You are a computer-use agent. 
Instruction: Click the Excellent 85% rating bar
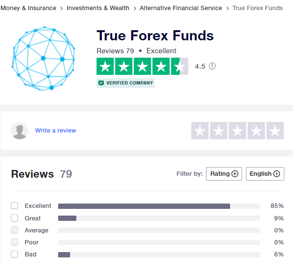[x=159, y=206]
